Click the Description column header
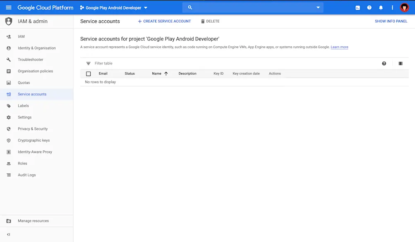The height and width of the screenshot is (242, 415). (187, 74)
